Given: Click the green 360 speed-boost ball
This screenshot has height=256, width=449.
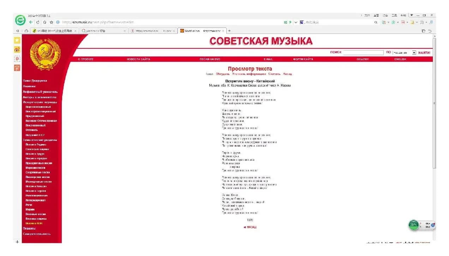Looking at the screenshot, I should tap(413, 225).
